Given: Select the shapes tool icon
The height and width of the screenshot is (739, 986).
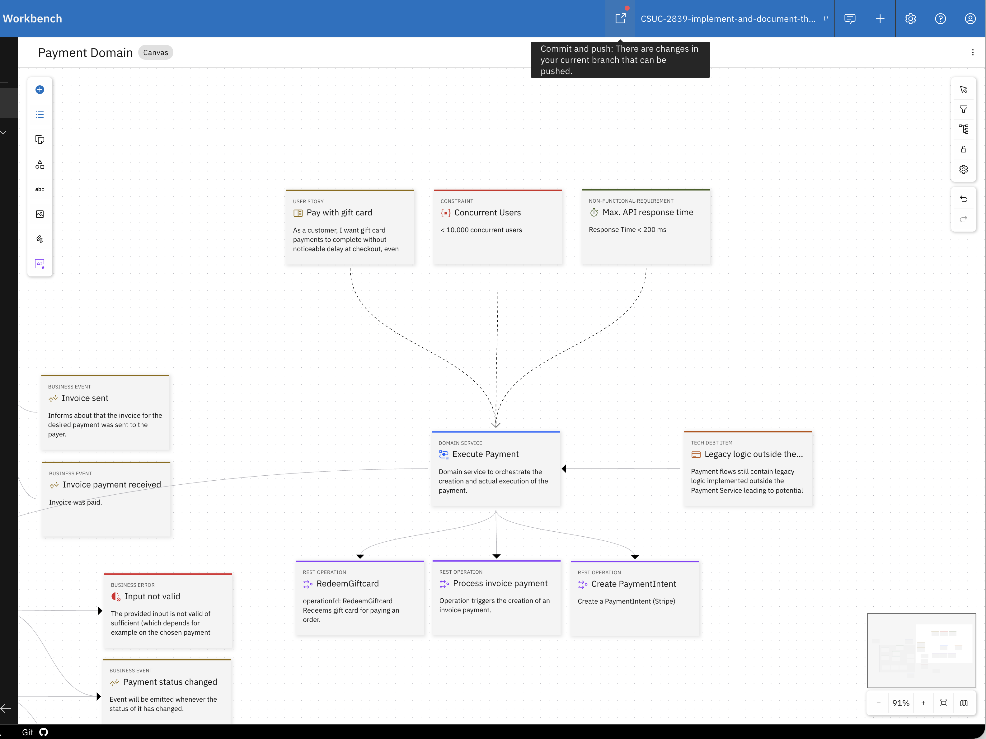Looking at the screenshot, I should pyautogui.click(x=40, y=164).
